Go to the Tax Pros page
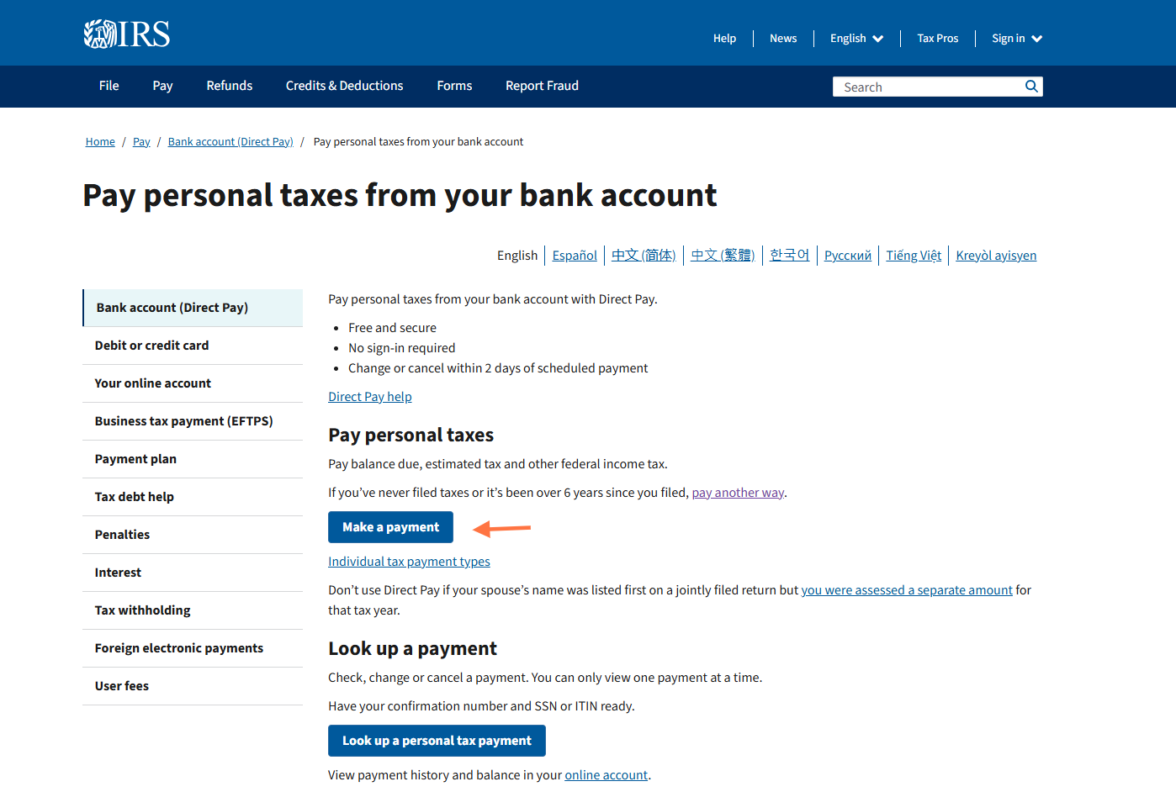This screenshot has width=1176, height=792. pyautogui.click(x=937, y=39)
